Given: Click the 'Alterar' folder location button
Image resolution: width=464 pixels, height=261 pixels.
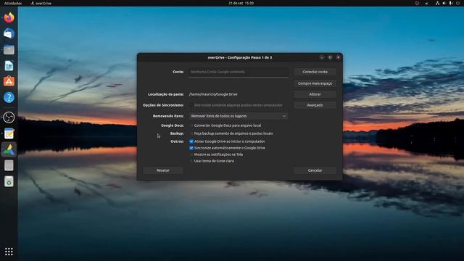Looking at the screenshot, I should [315, 94].
